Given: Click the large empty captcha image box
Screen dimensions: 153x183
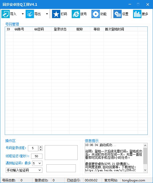Looking at the screenshot, I should (61, 153).
